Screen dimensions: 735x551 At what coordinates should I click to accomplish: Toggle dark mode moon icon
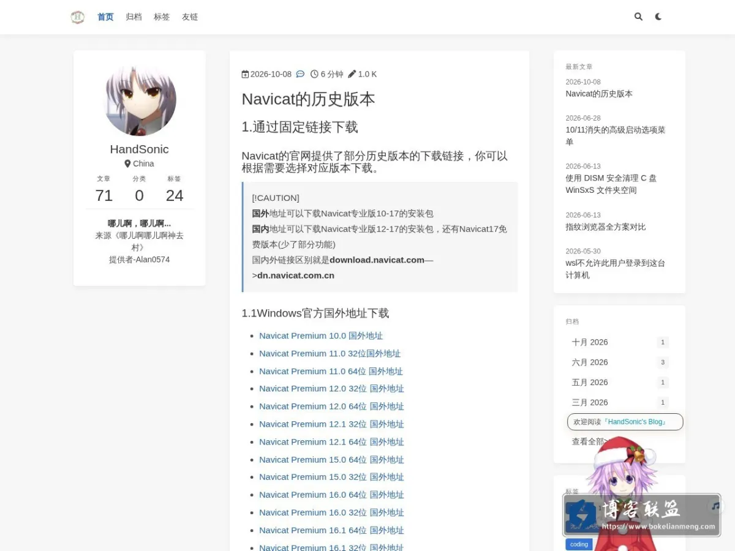click(x=658, y=17)
